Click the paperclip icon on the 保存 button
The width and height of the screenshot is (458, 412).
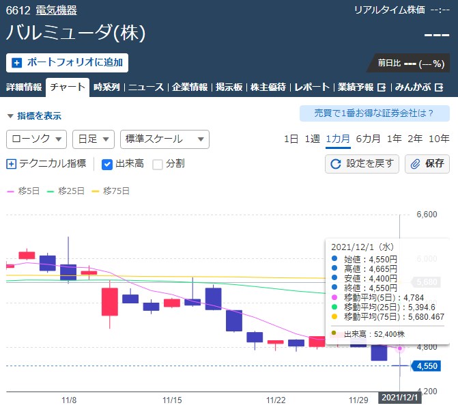tap(415, 164)
